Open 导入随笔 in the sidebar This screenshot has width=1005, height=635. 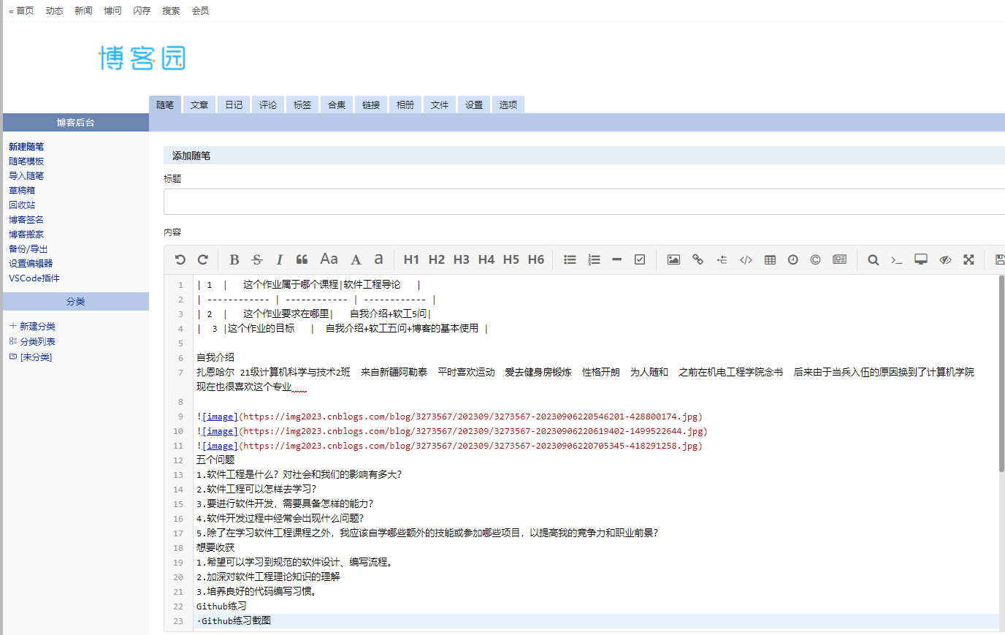26,176
